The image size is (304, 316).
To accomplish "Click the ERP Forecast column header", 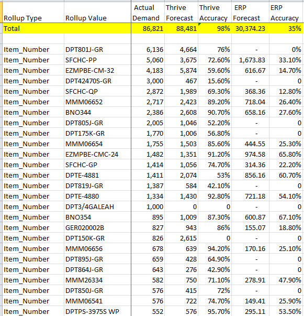I will [x=250, y=13].
